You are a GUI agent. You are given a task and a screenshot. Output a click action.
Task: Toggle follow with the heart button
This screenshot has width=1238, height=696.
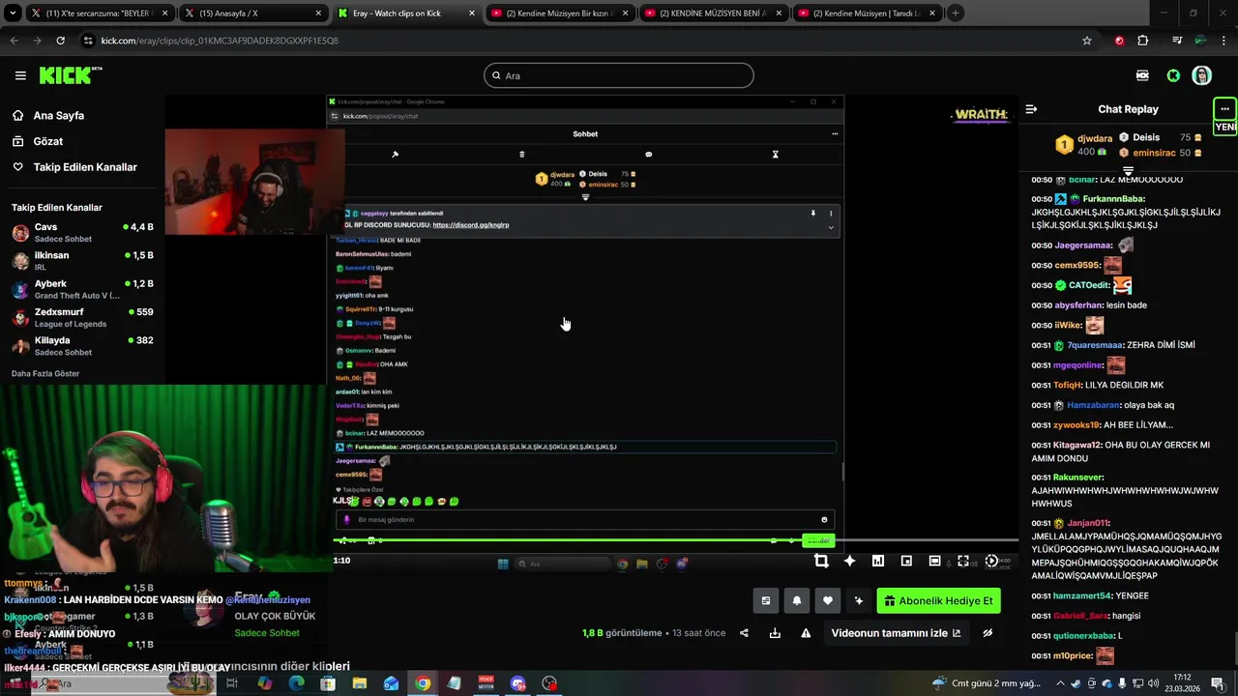828,600
